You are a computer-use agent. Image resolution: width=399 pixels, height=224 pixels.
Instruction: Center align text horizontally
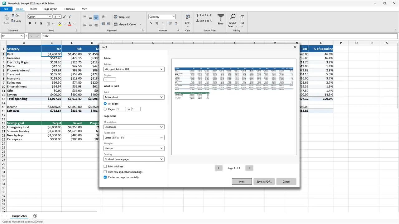point(90,25)
